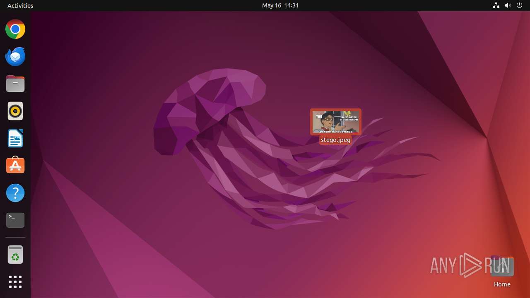The image size is (530, 298).
Task: Open the power menu icon
Action: [x=520, y=5]
